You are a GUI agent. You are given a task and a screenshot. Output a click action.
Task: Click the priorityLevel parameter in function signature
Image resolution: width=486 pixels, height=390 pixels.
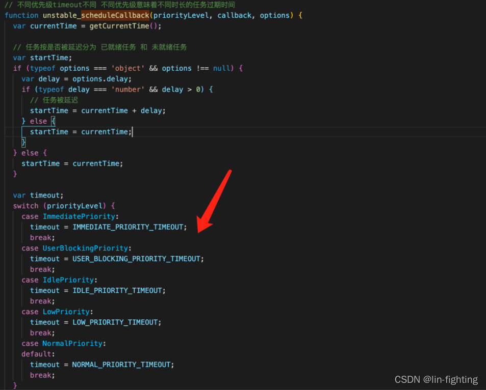pos(181,15)
